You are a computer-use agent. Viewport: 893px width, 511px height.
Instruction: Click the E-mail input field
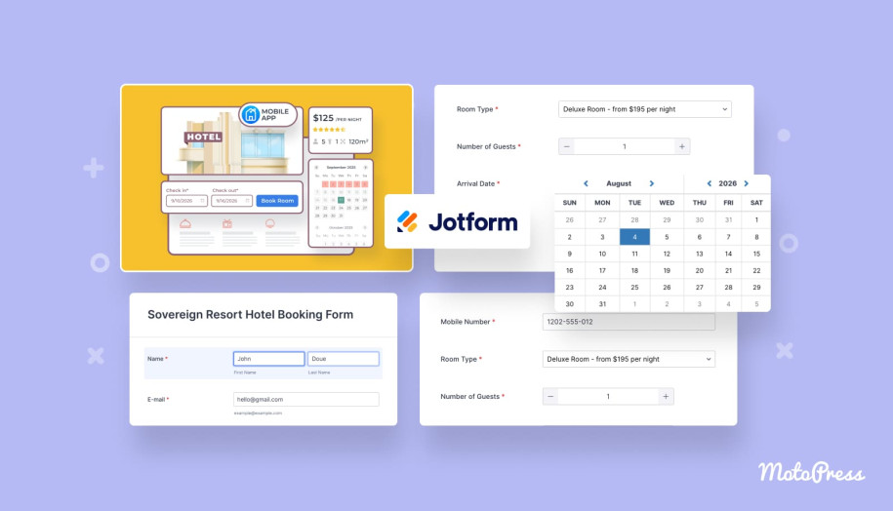pos(305,399)
